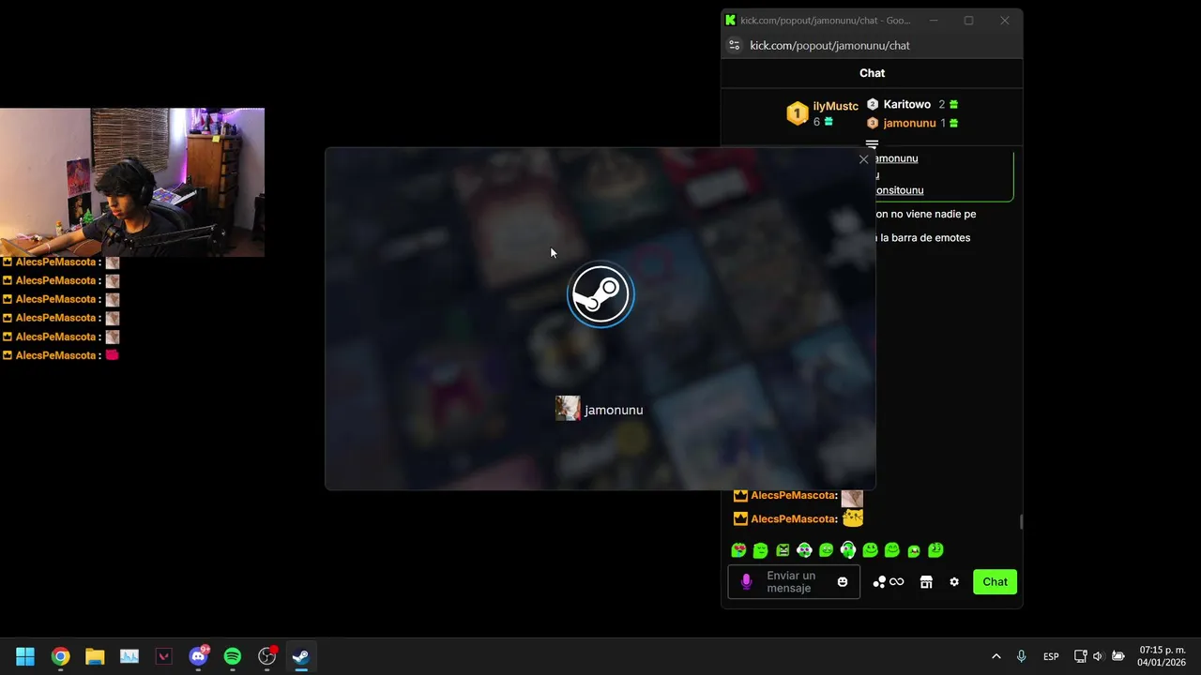Image resolution: width=1201 pixels, height=675 pixels.
Task: Click the jamonunu username text in Steam dialog
Action: coord(614,410)
